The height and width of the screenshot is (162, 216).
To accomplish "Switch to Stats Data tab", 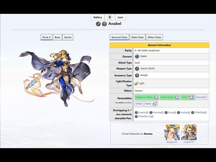I will click(x=137, y=37).
